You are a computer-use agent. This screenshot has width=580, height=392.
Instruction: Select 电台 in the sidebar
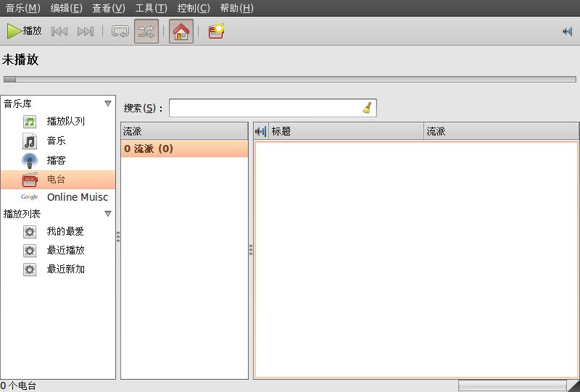(x=58, y=180)
